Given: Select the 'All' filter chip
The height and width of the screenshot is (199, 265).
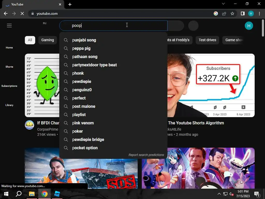Looking at the screenshot, I should tap(30, 40).
